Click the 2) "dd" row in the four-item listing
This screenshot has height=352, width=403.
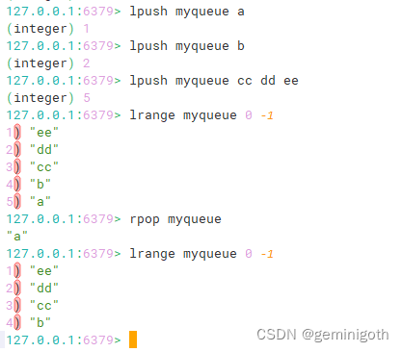point(33,289)
